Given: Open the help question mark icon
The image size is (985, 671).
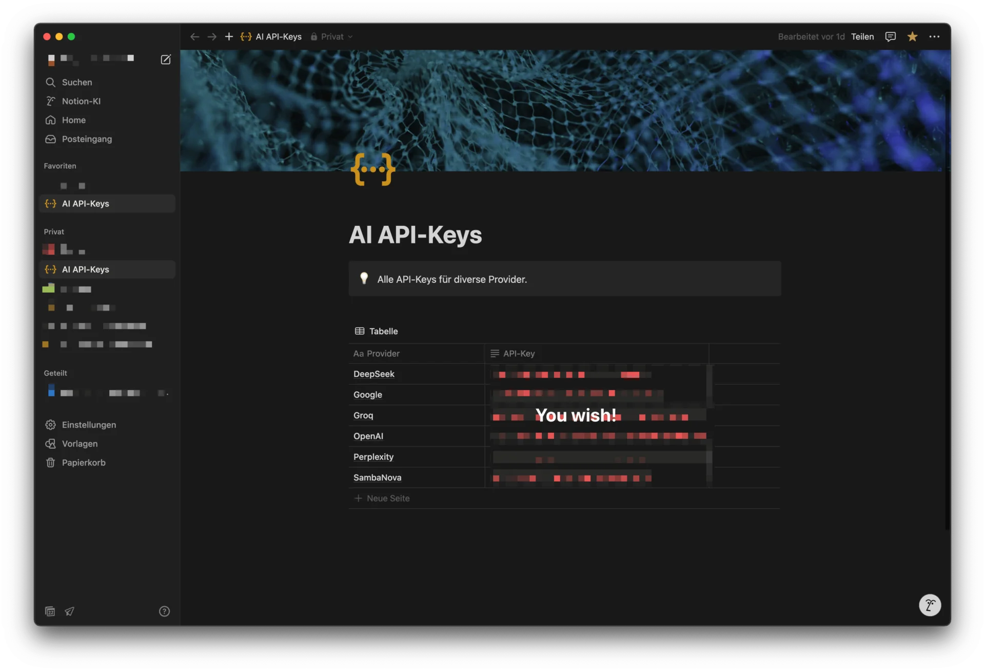Looking at the screenshot, I should click(164, 611).
